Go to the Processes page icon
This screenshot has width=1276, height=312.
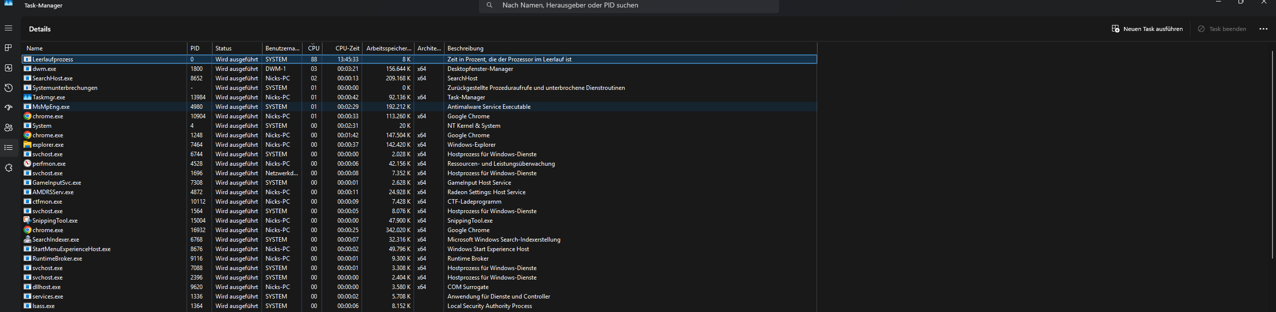point(8,48)
